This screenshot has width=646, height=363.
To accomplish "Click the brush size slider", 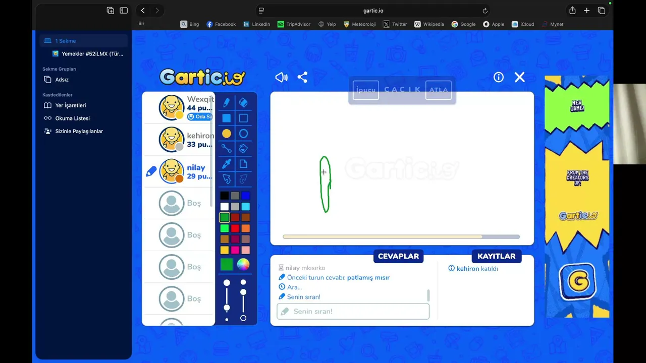I will point(227,300).
